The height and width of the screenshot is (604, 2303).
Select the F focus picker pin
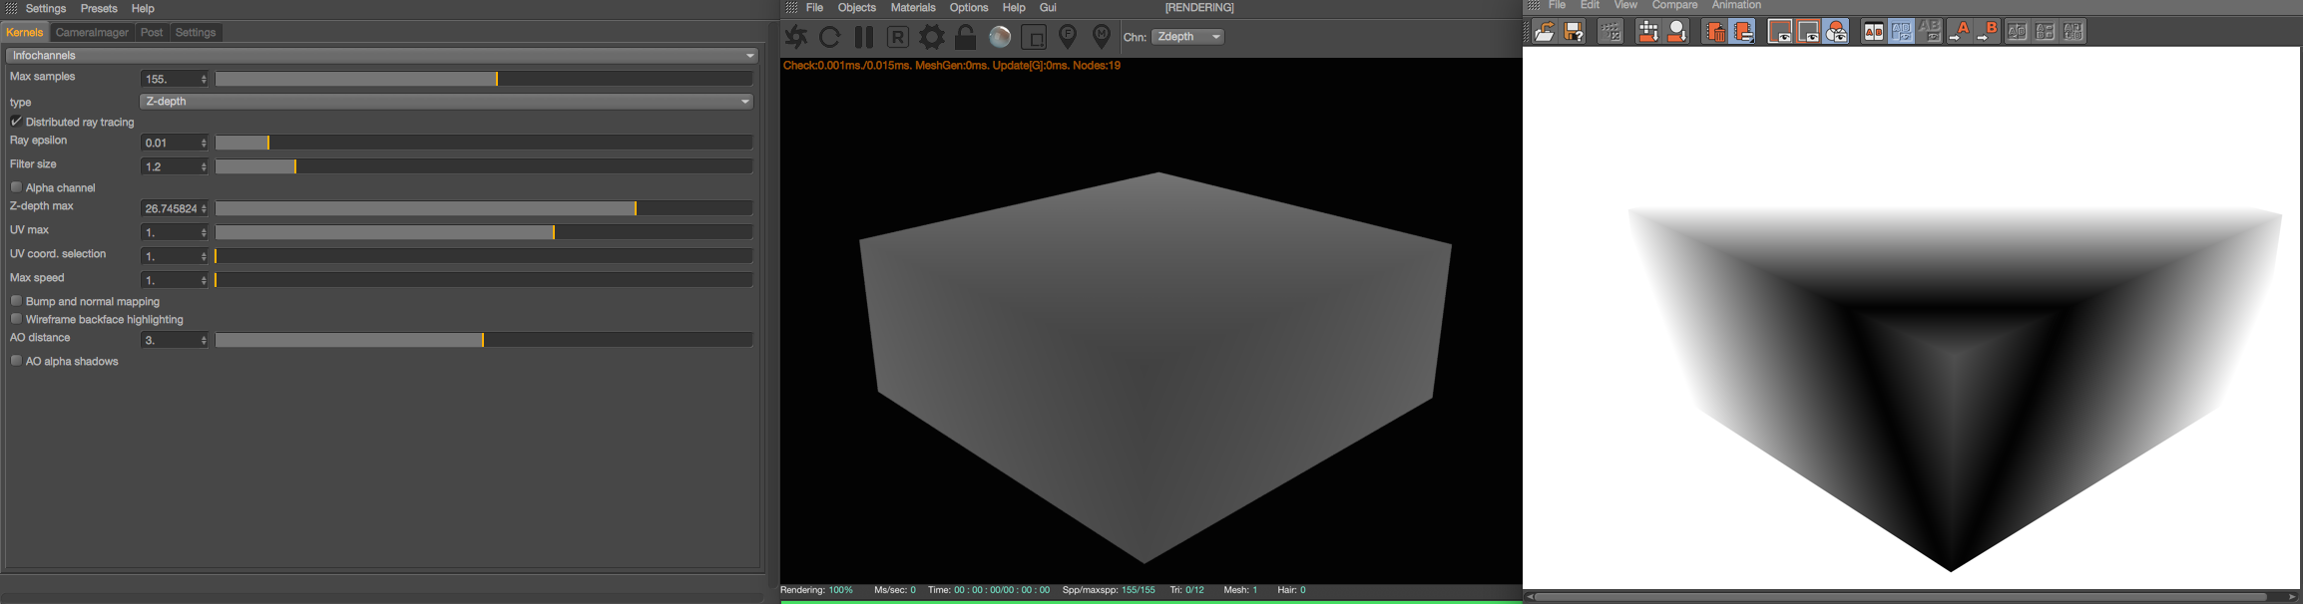pos(1068,37)
